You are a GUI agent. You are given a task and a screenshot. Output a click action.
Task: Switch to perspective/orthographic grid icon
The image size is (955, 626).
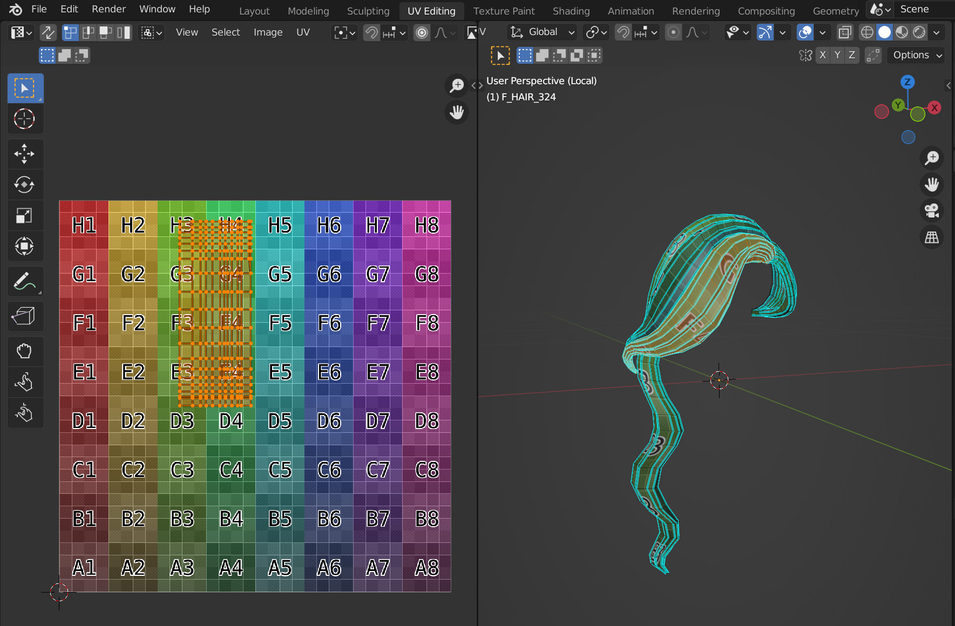click(x=932, y=237)
